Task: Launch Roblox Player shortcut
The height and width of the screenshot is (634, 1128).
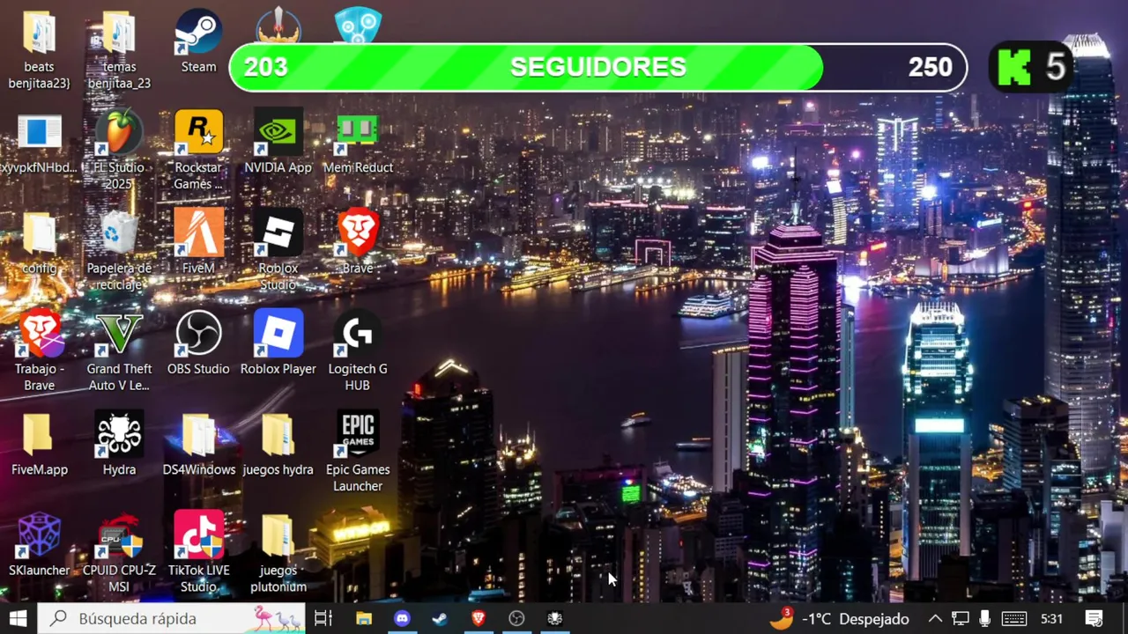Action: [x=278, y=343]
